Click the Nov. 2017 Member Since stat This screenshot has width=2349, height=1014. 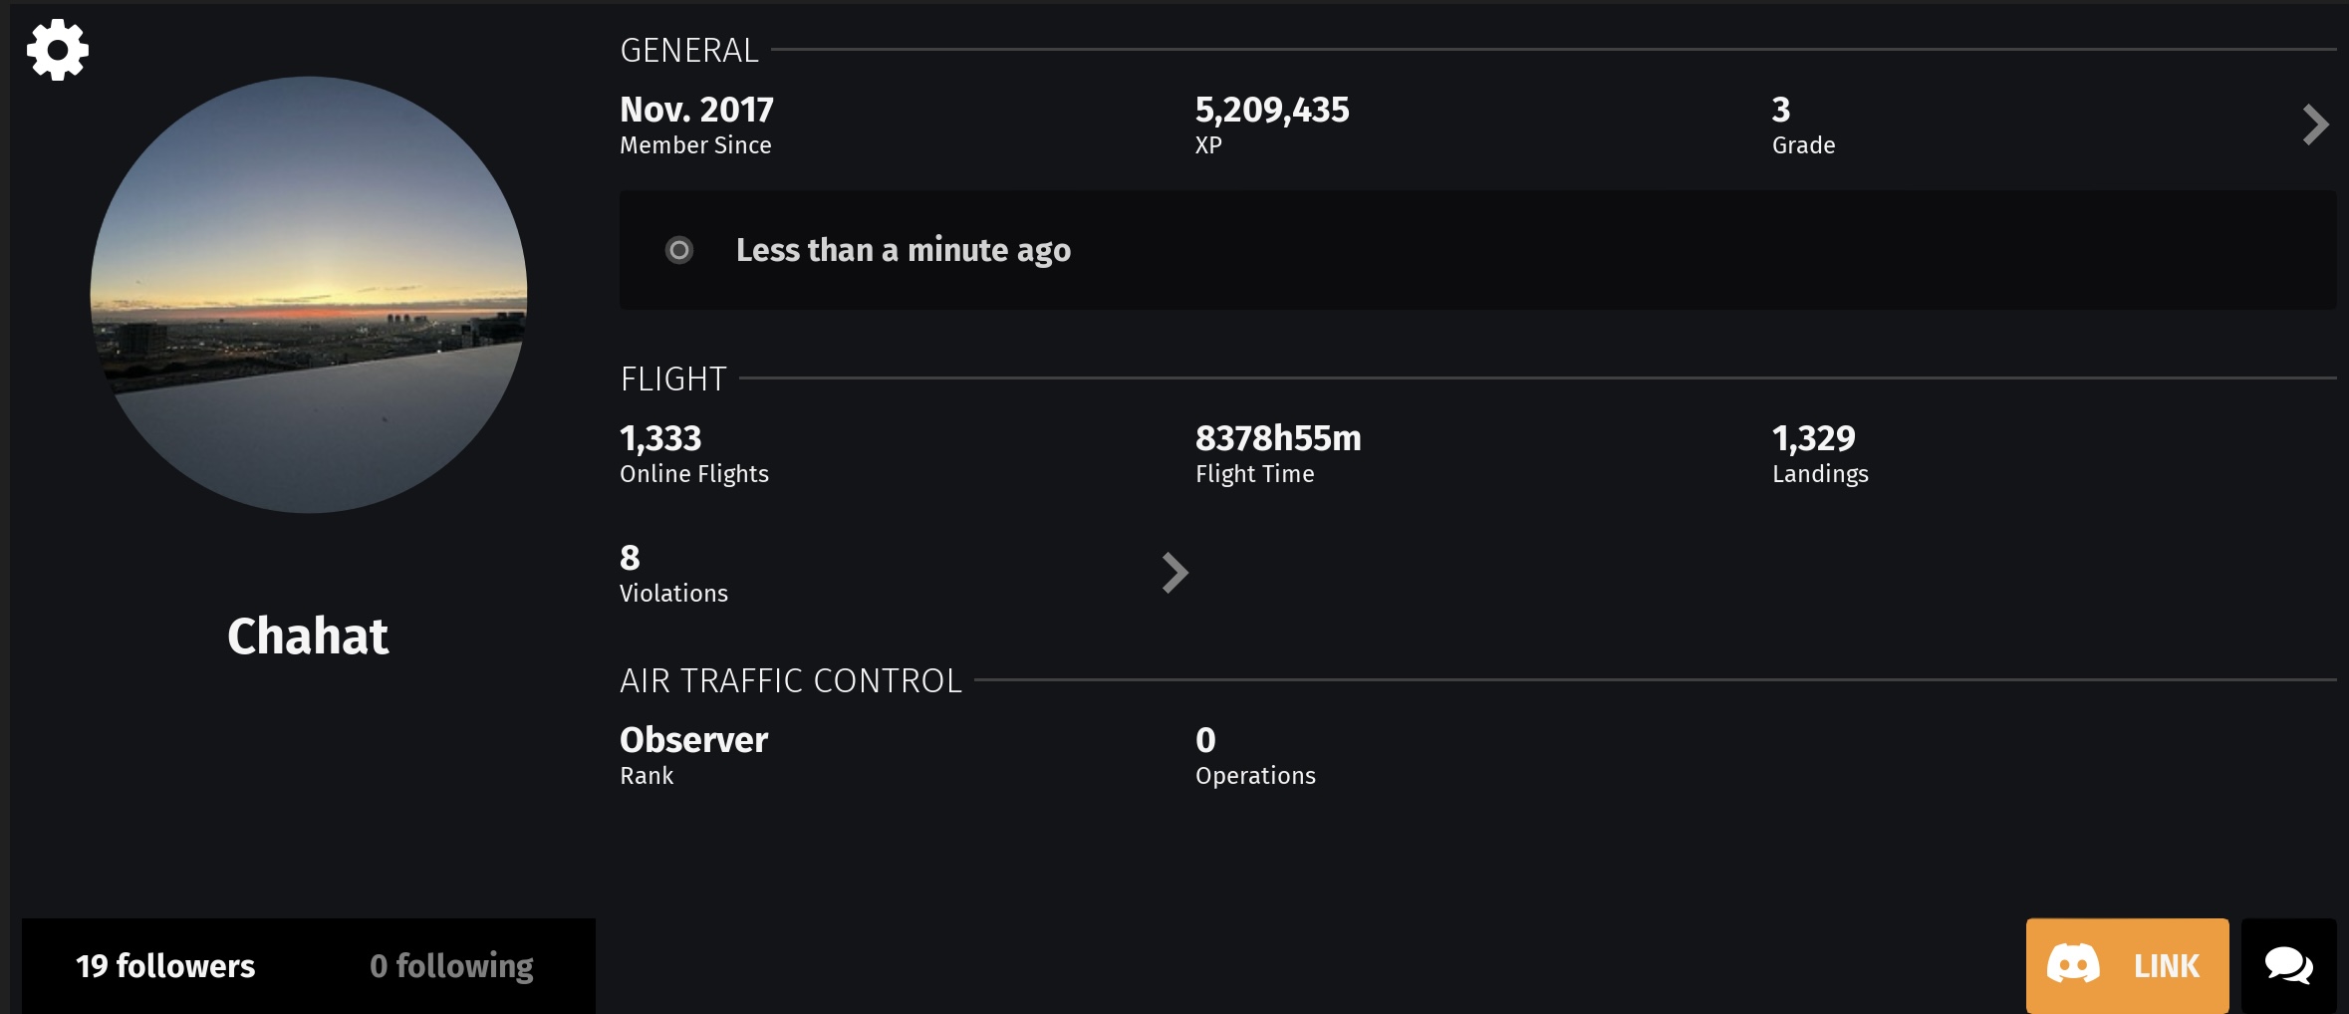[696, 126]
